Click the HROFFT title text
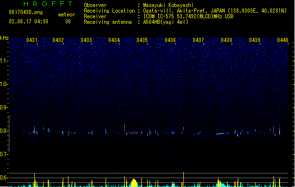This screenshot has height=187, width=295. 48,4
